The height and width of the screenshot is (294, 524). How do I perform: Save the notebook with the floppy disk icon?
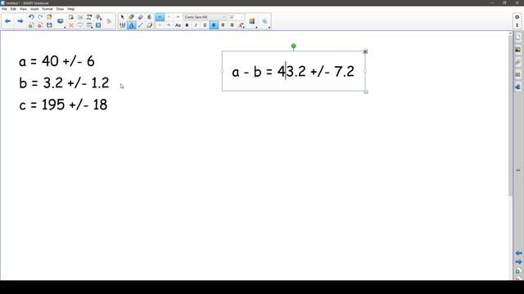pos(49,25)
